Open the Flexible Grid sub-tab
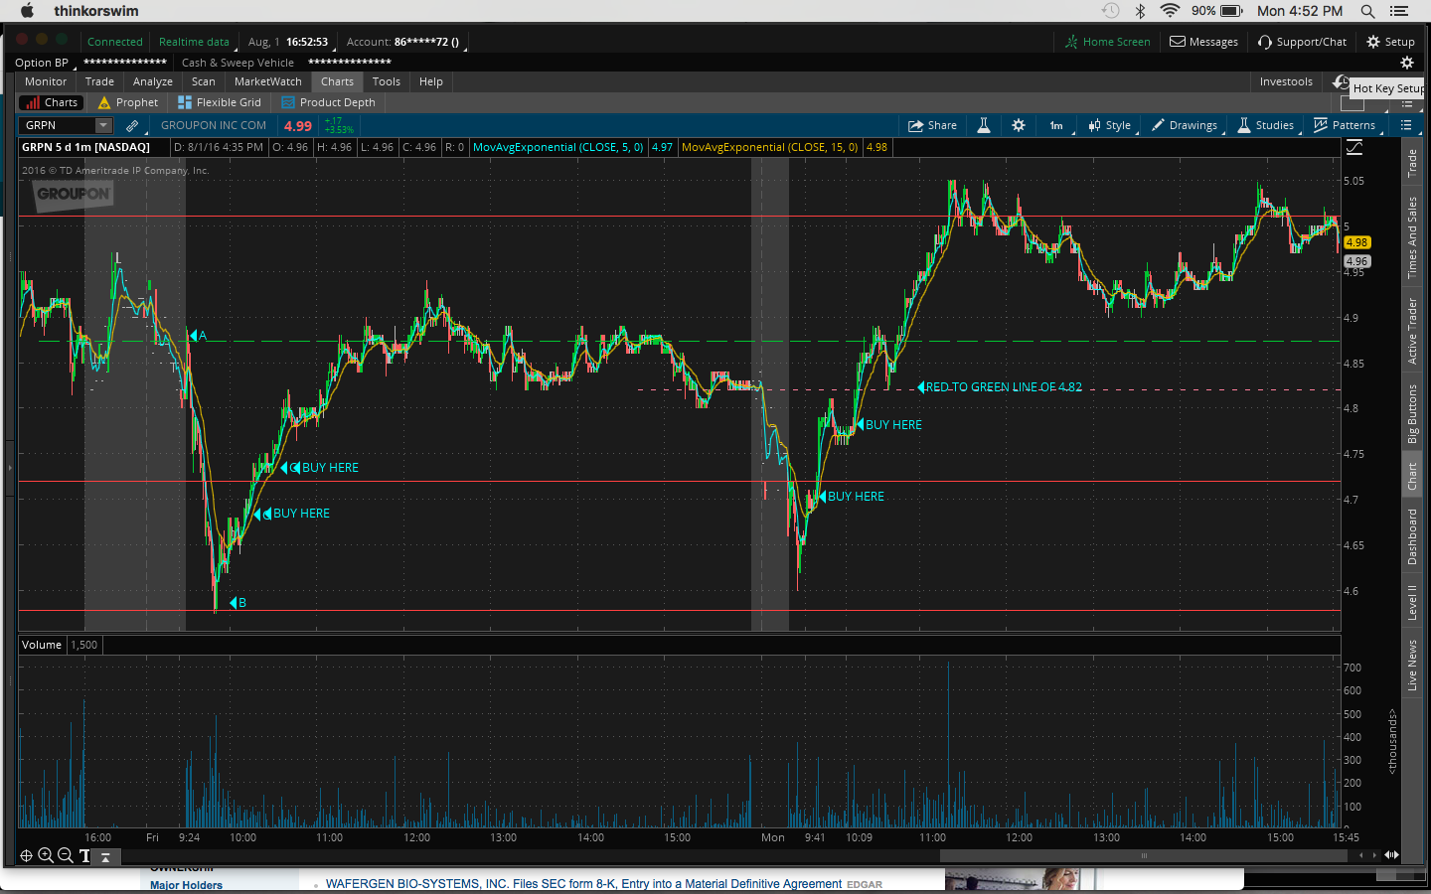This screenshot has height=894, width=1431. pyautogui.click(x=220, y=102)
